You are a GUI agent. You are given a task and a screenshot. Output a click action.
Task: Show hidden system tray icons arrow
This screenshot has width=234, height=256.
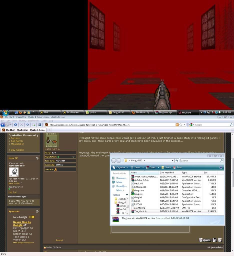(201, 112)
